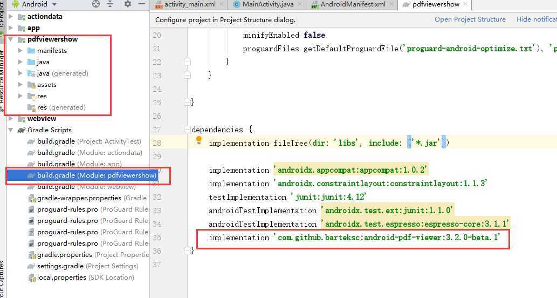Expand the actiondata module

pos(11,16)
